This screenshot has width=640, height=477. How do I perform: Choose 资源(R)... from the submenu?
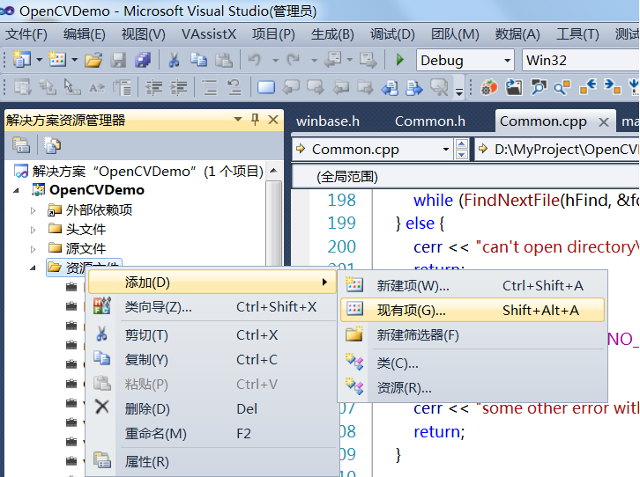473,388
